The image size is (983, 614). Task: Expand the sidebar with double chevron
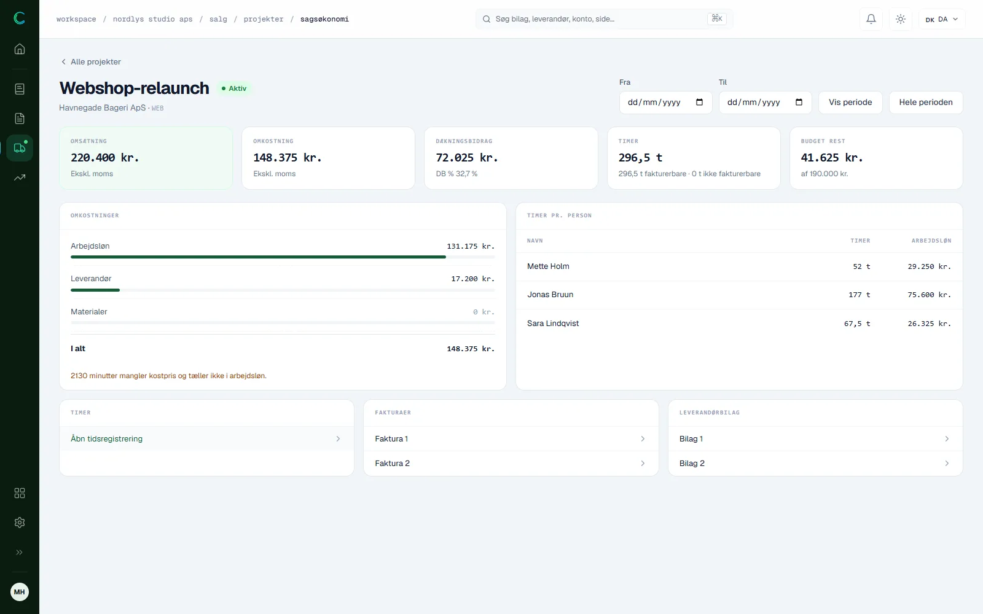[20, 552]
